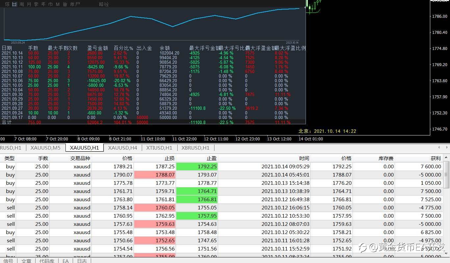Click the balance value 102004.20
The width and height of the screenshot is (450, 263).
pos(169,53)
